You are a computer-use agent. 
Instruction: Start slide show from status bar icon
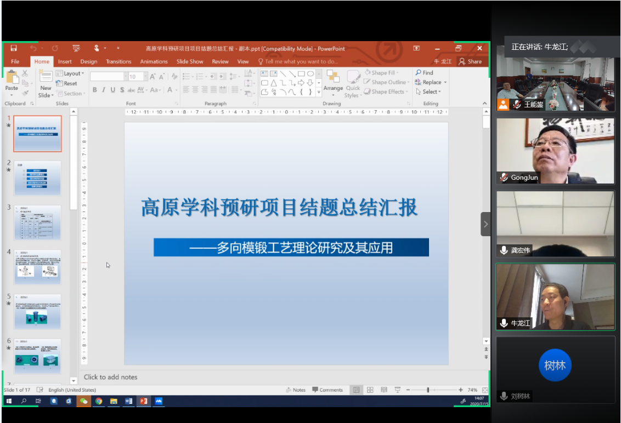coord(398,390)
